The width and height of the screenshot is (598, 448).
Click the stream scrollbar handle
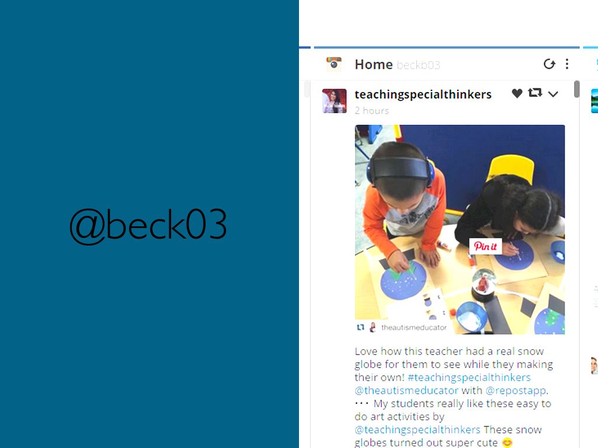pos(576,89)
